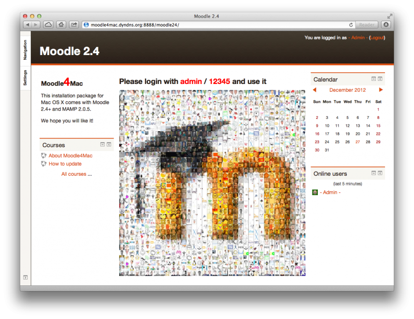
Task: Click the Admin avatar in Online users
Action: point(315,192)
